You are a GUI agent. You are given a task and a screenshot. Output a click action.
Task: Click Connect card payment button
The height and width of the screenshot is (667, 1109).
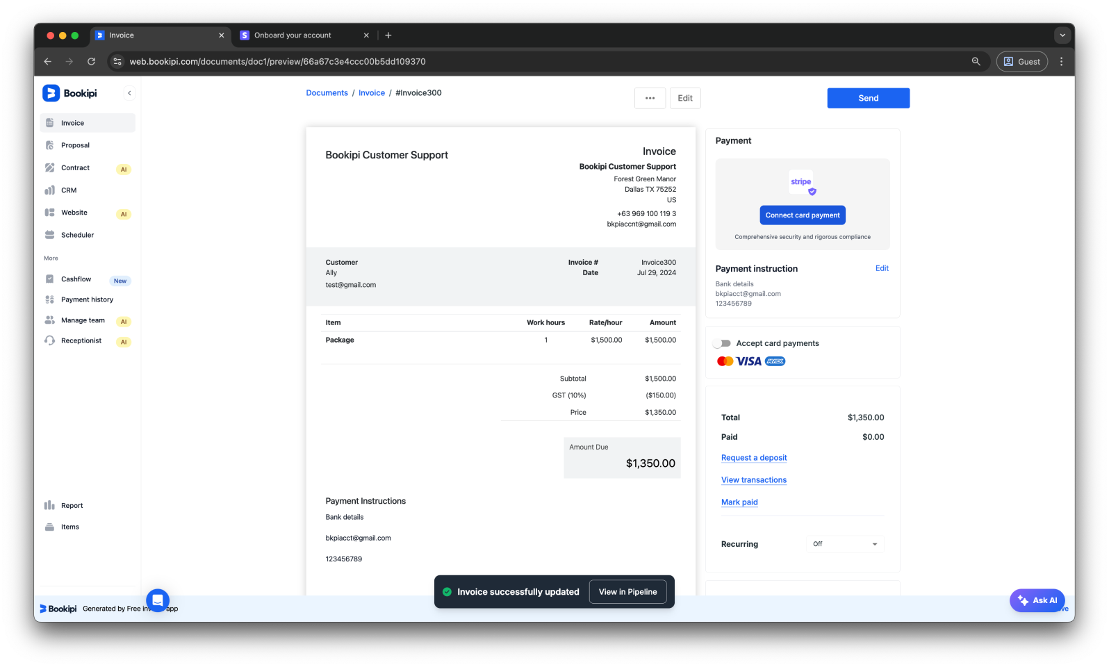click(x=803, y=215)
